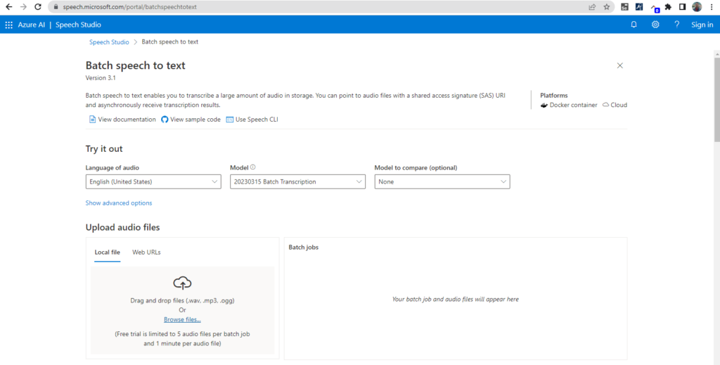
Task: Open Use Speech CLI link
Action: pyautogui.click(x=252, y=120)
